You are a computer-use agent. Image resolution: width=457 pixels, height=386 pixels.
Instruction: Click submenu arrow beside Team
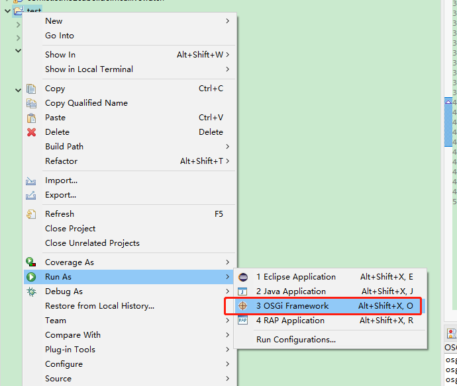[x=228, y=321]
